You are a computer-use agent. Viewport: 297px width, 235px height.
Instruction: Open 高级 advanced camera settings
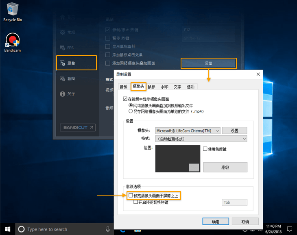pyautogui.click(x=225, y=167)
